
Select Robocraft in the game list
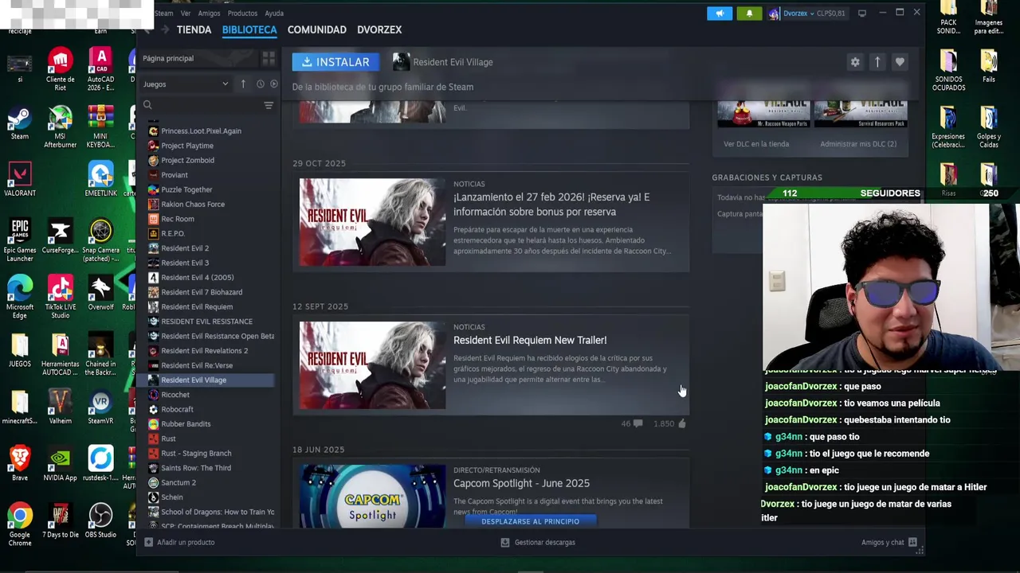pyautogui.click(x=177, y=409)
